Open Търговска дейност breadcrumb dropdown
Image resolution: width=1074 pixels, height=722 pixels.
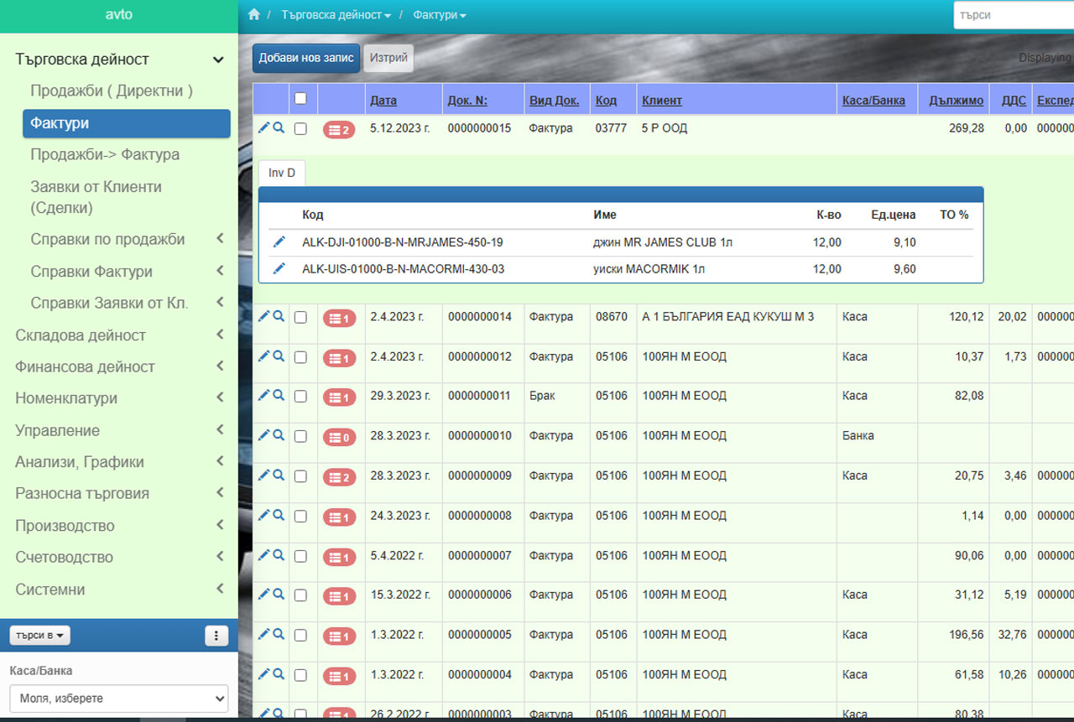336,15
